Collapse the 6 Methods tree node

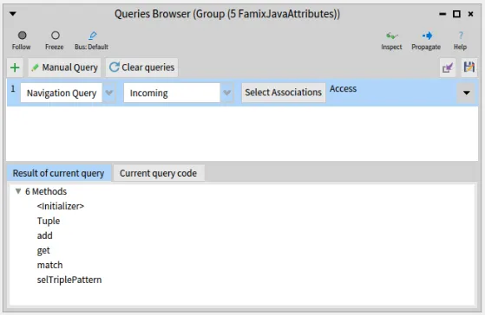[18, 191]
